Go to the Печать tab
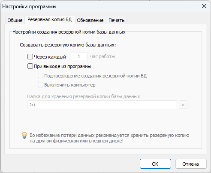This screenshot has height=173, width=211. (116, 20)
